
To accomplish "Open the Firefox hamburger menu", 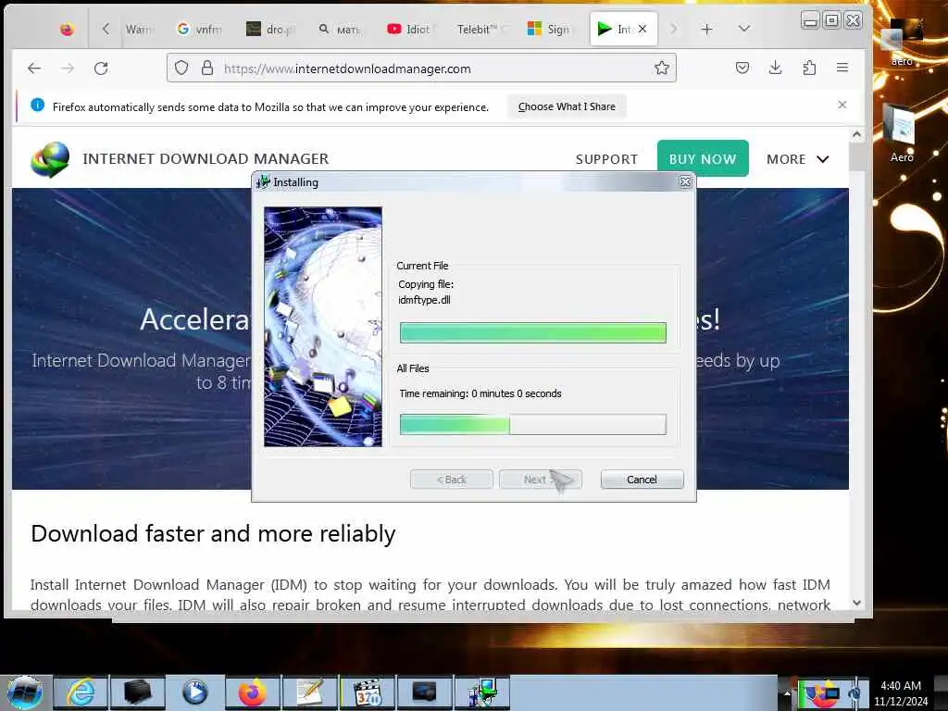I will point(842,68).
